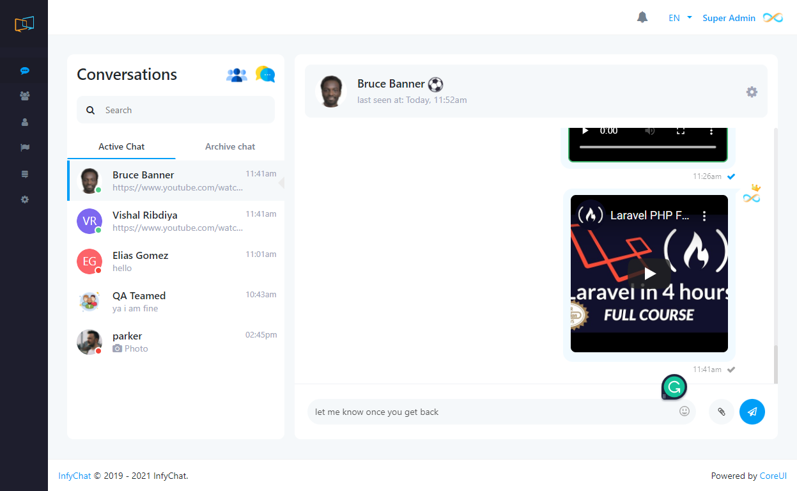Viewport: 797px width, 491px height.
Task: Open chat options gear for Bruce Banner
Action: pos(752,91)
